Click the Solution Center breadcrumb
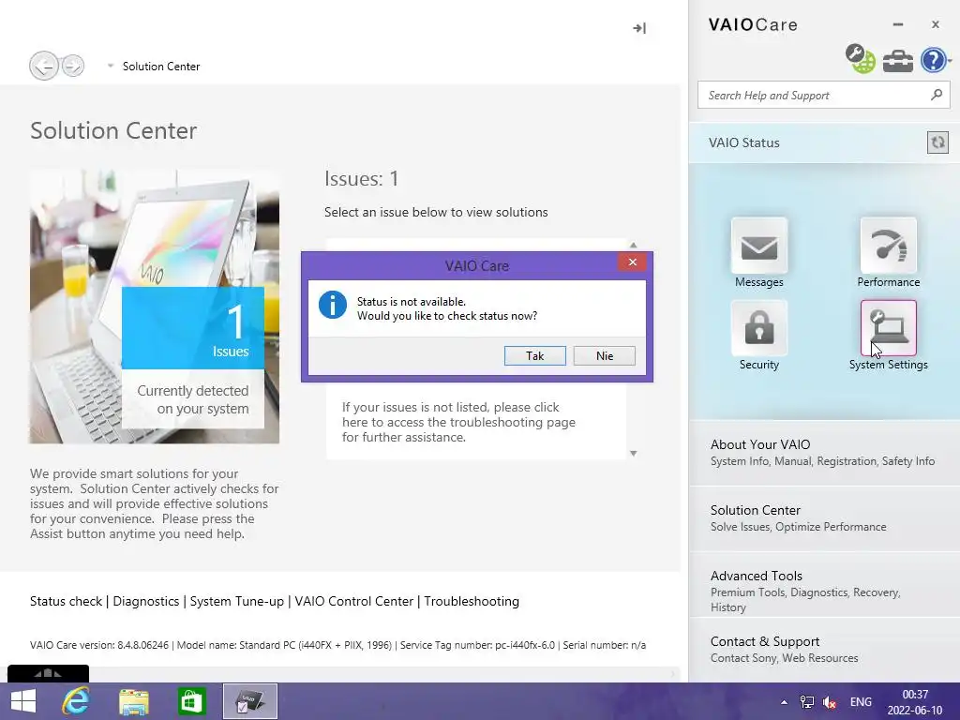The height and width of the screenshot is (720, 960). (x=161, y=67)
